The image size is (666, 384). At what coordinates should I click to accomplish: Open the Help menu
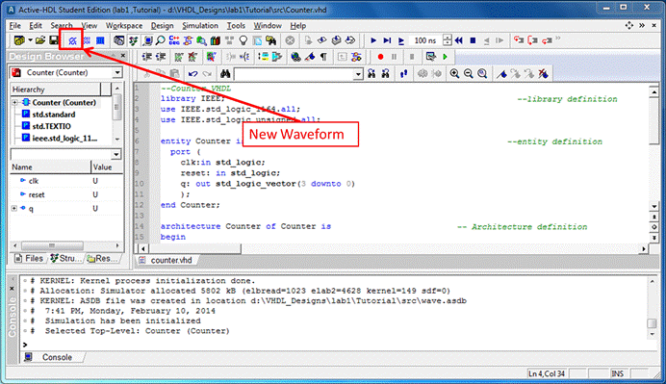[298, 26]
